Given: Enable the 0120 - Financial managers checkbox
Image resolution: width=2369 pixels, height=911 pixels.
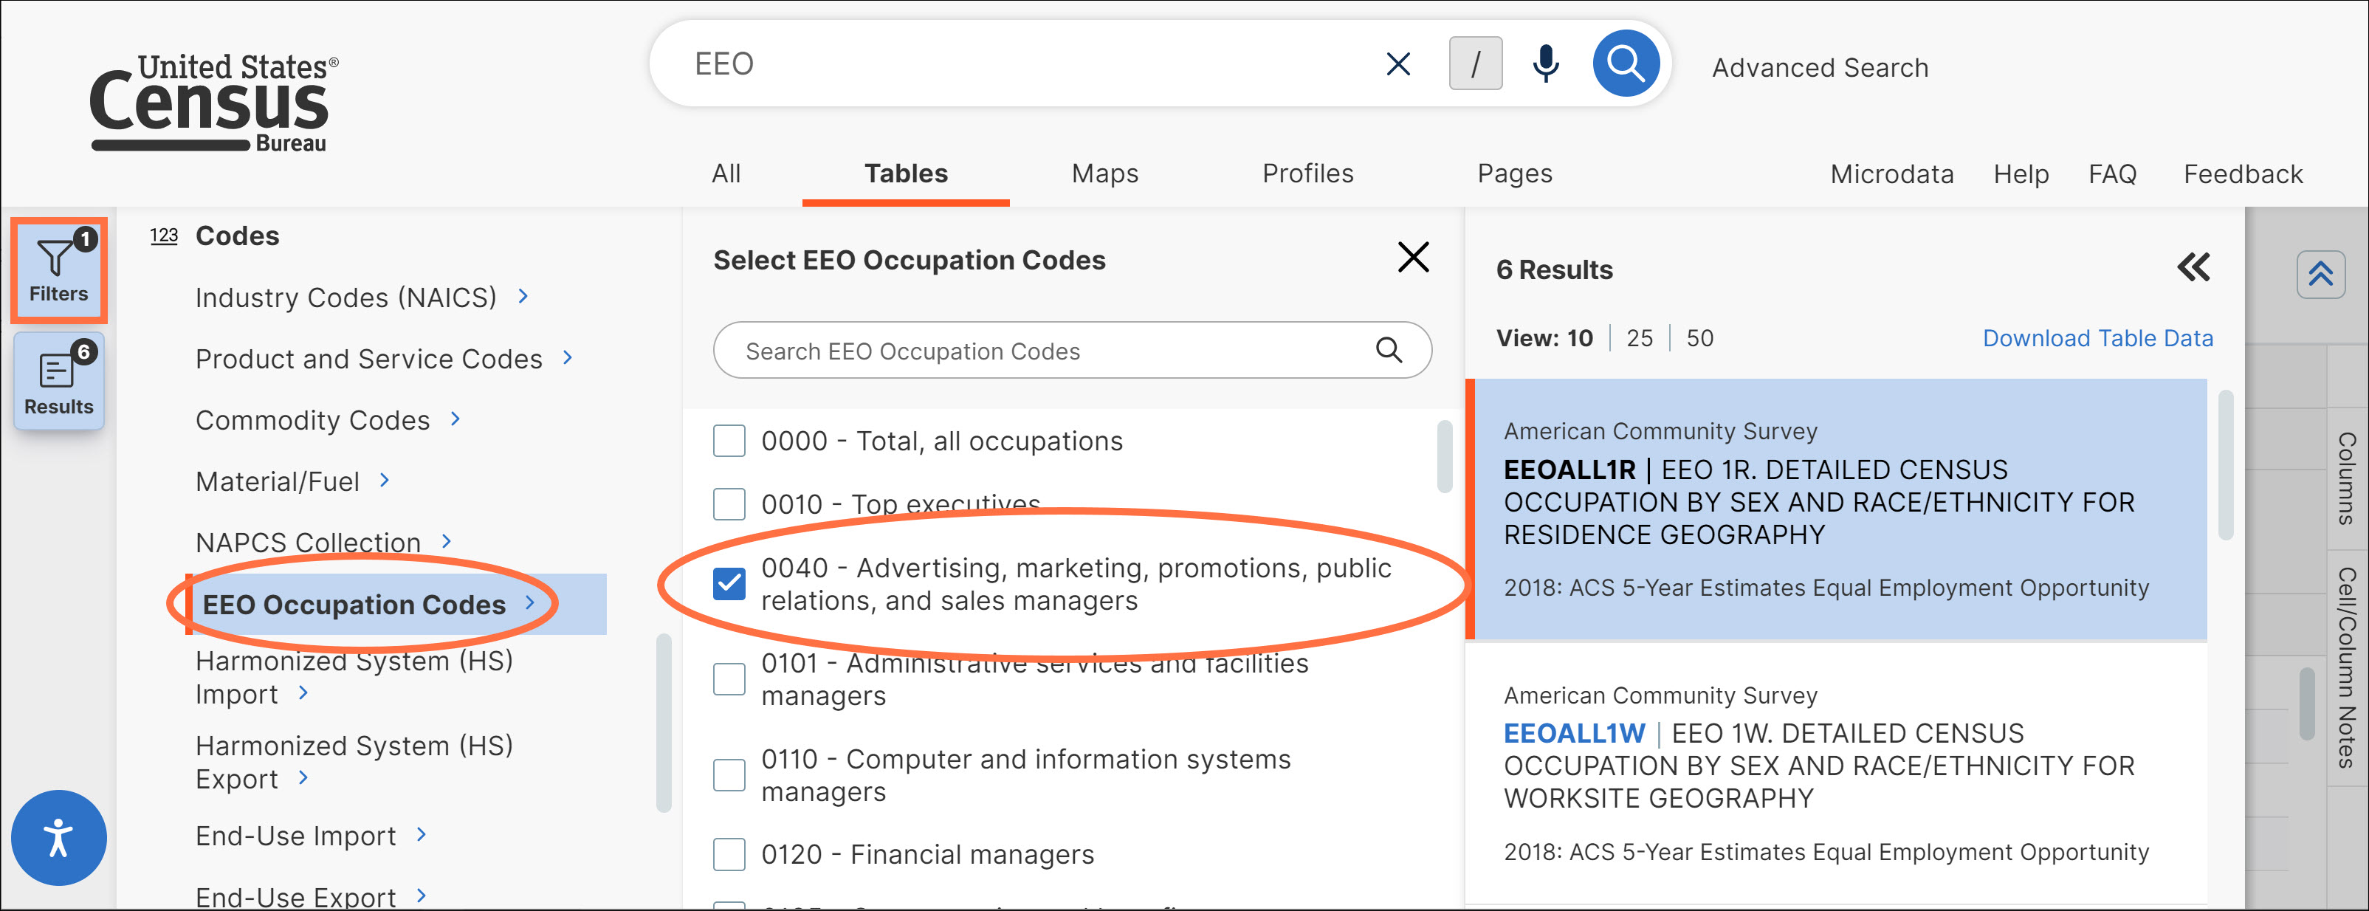Looking at the screenshot, I should [729, 855].
